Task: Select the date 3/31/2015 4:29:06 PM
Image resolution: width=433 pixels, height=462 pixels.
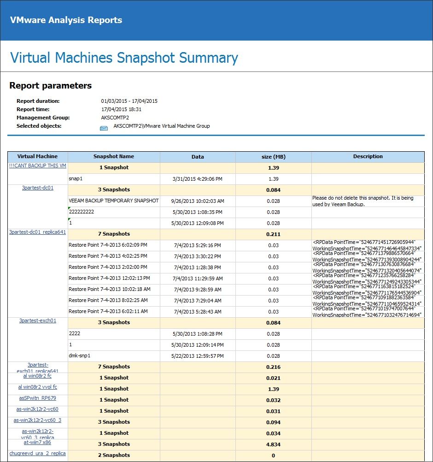Action: tap(198, 179)
